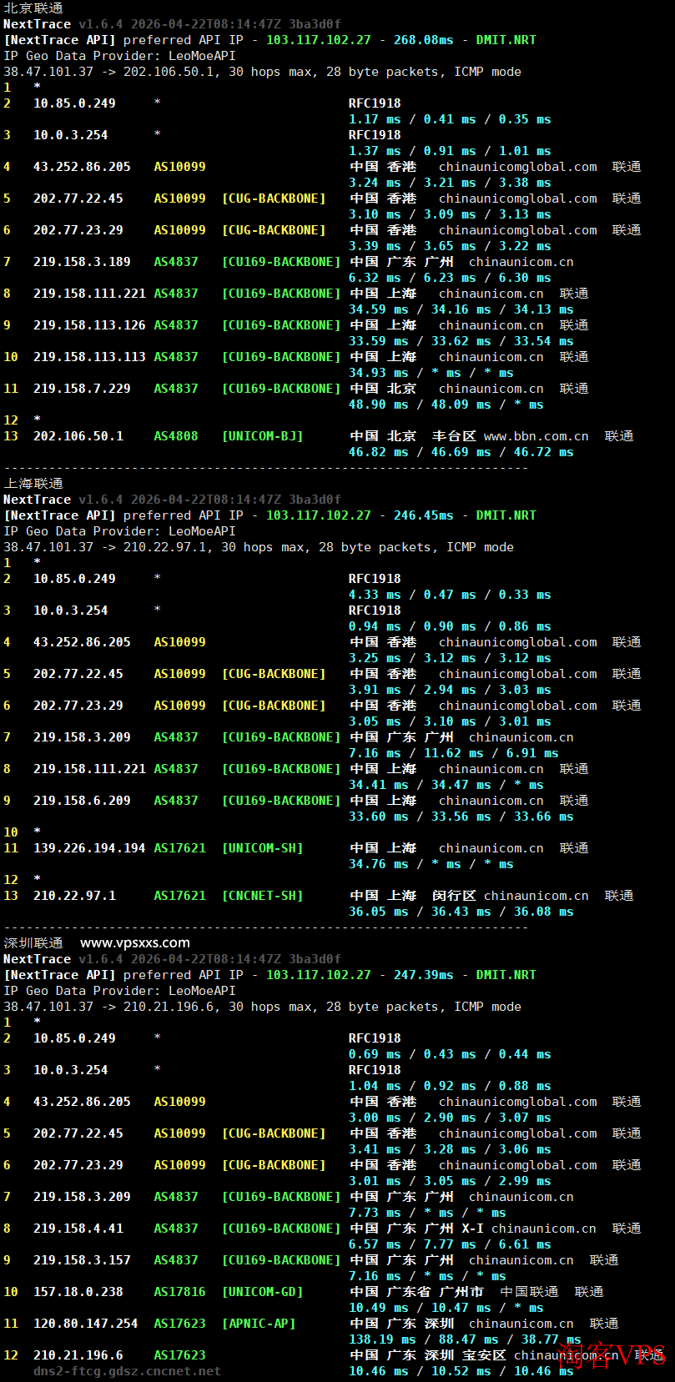Image resolution: width=675 pixels, height=1382 pixels.
Task: Click hop IP 219.158.4.41
Action: click(x=78, y=1229)
